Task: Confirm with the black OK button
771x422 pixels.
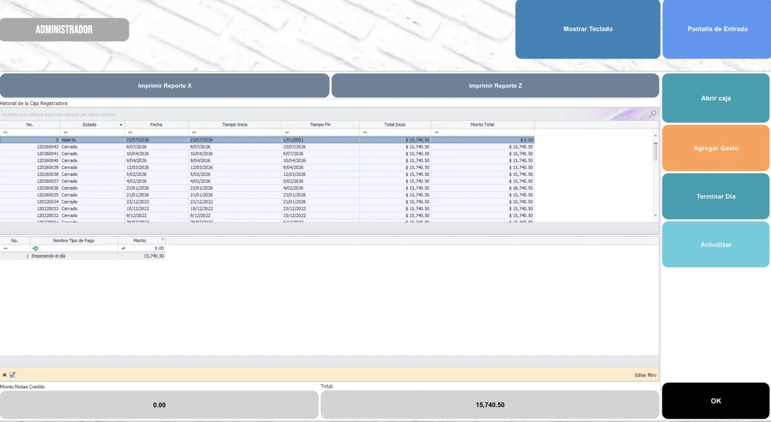Action: 716,401
